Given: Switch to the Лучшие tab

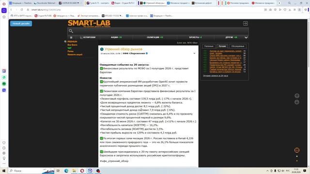Looking at the screenshot, I should tap(222, 46).
